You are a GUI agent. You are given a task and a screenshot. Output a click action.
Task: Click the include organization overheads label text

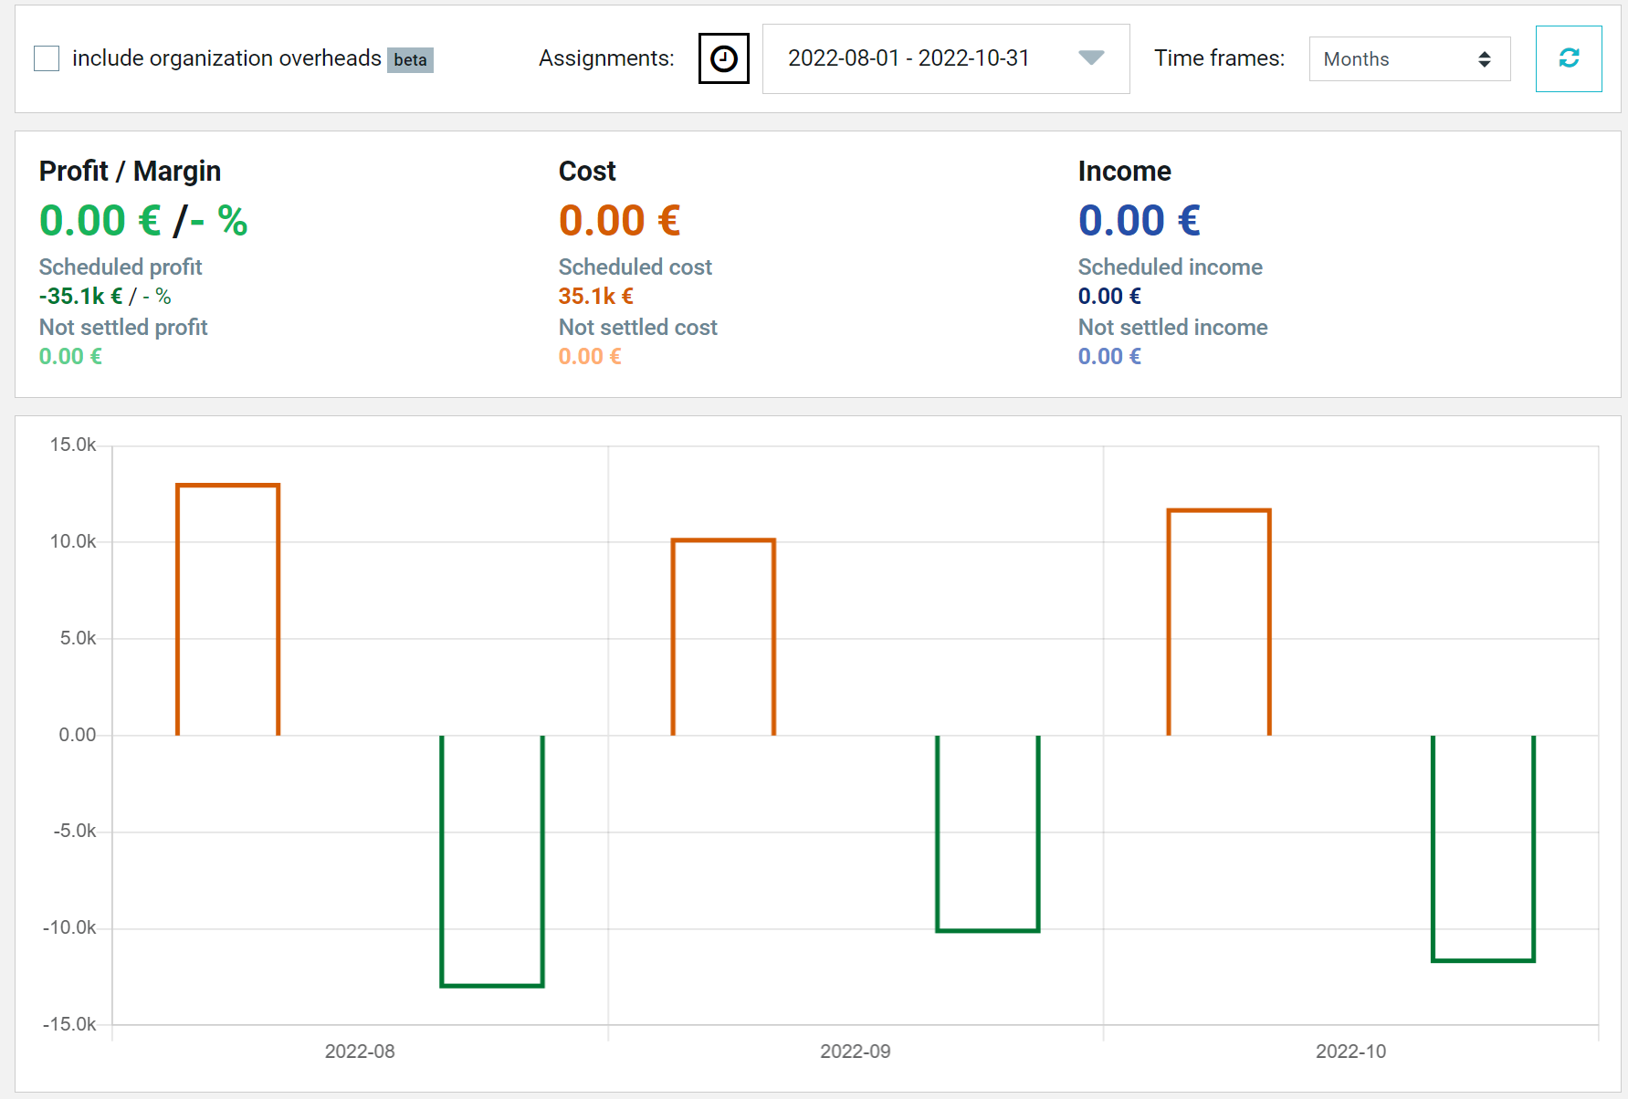click(x=226, y=58)
